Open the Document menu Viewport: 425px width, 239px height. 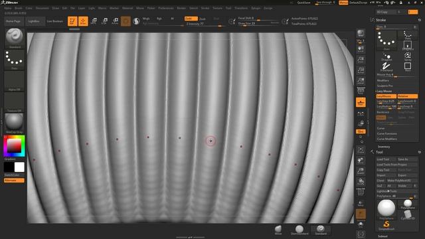[42, 8]
